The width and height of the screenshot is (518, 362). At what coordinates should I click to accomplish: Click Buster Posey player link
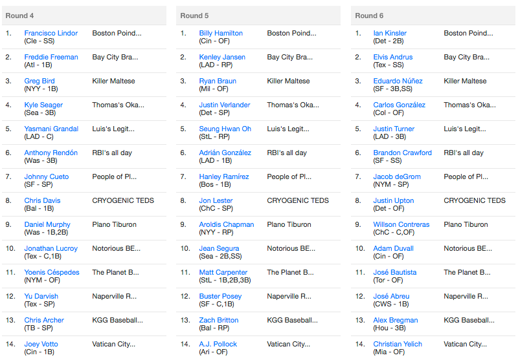(220, 297)
